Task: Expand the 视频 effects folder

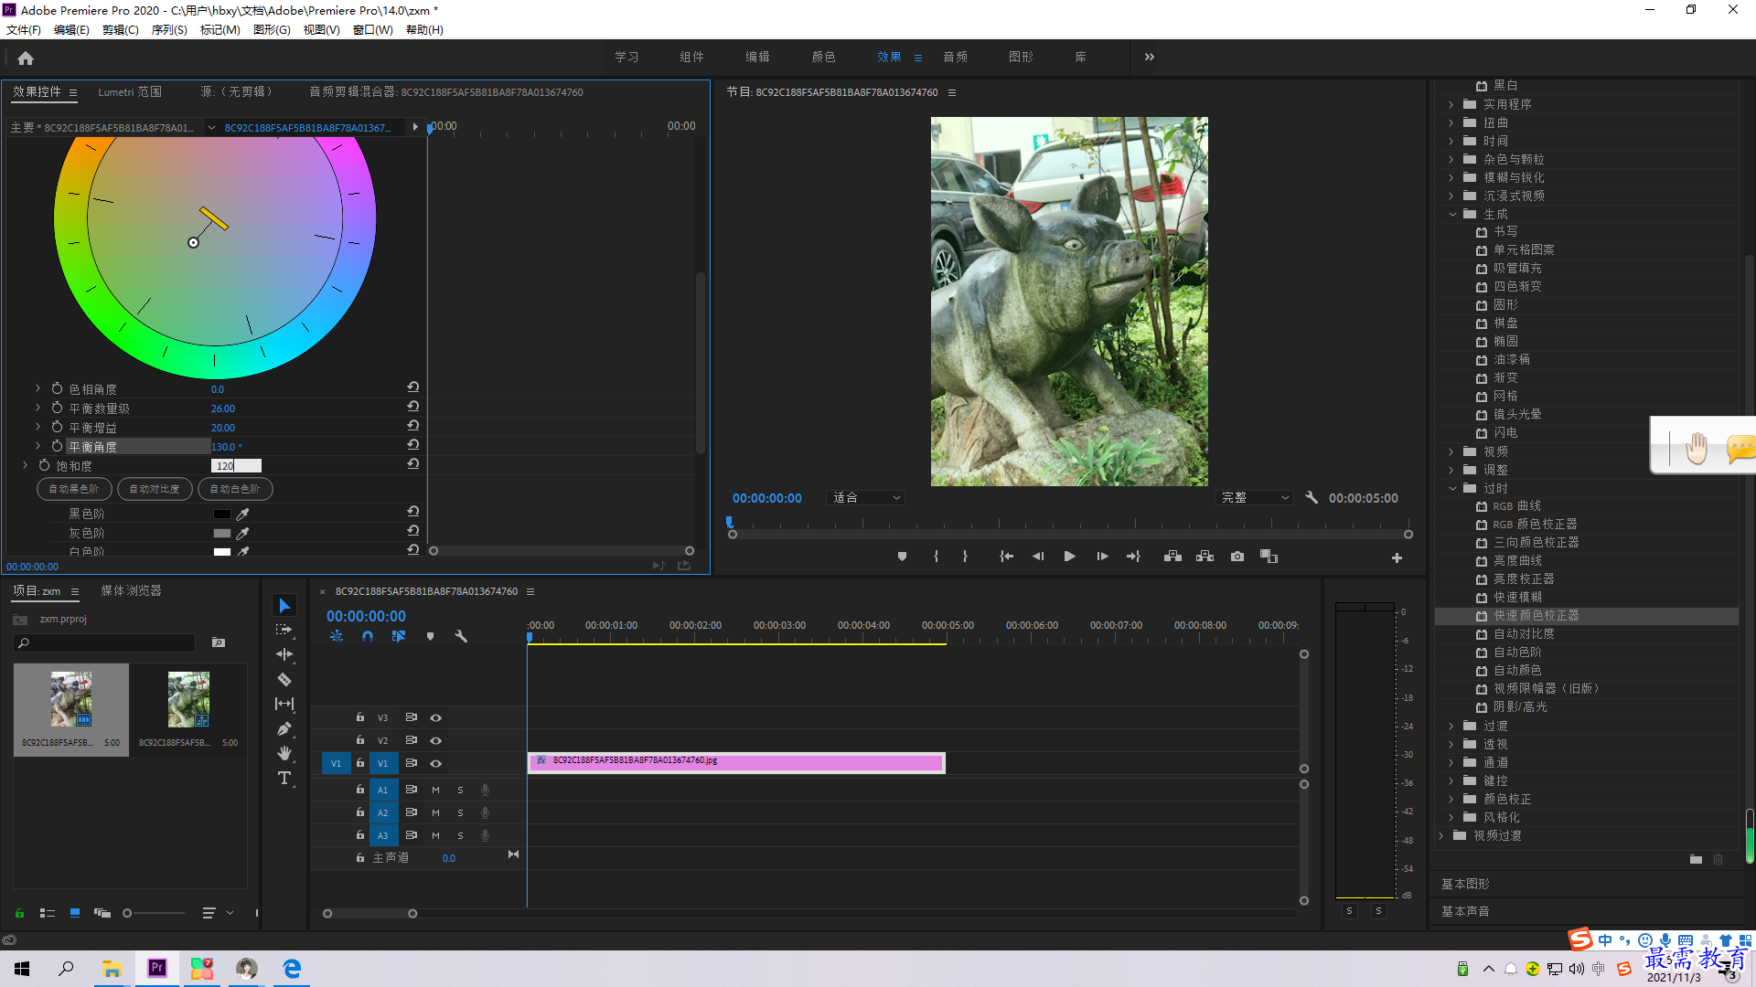Action: (x=1451, y=452)
